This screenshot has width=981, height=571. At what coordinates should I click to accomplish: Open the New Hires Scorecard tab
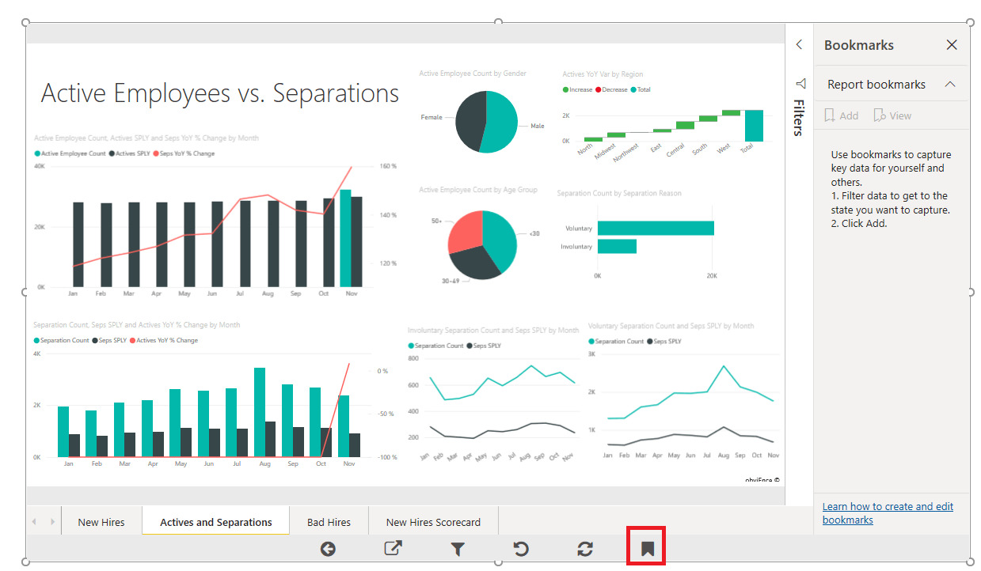(x=433, y=521)
